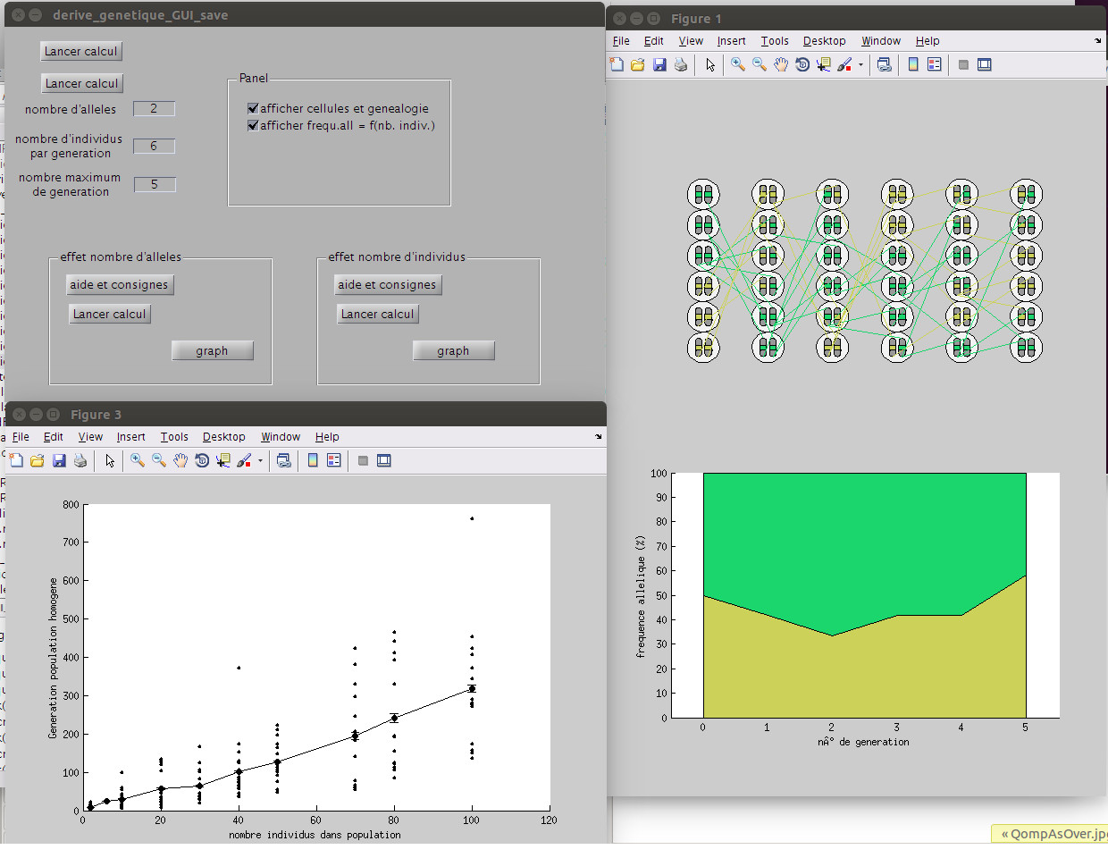1108x858 pixels.
Task: Click Save icon in Figure 3 toolbar
Action: [59, 460]
